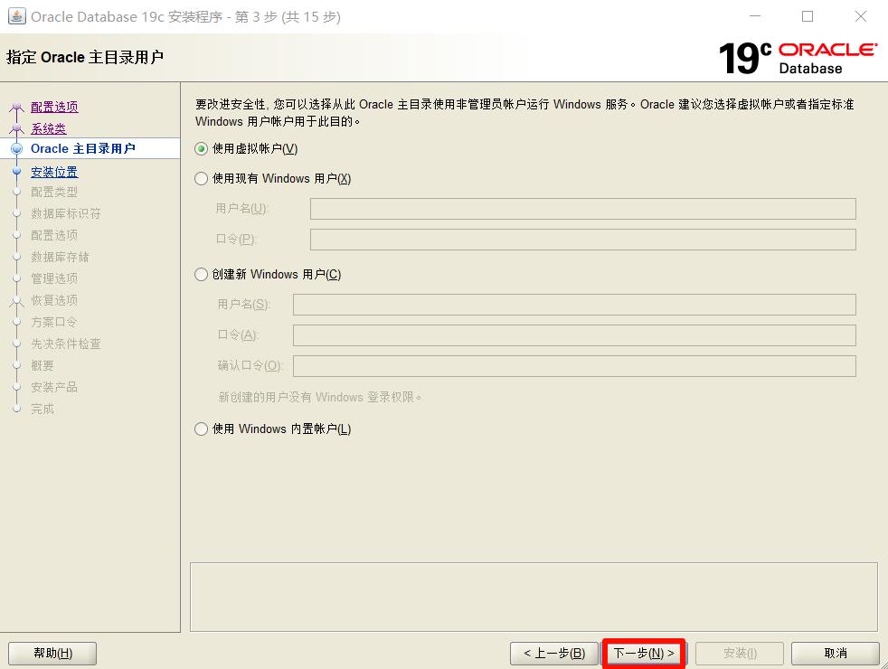Click 新创建的用户没有 Windows 登录权限 note
The width and height of the screenshot is (888, 669).
pos(320,397)
